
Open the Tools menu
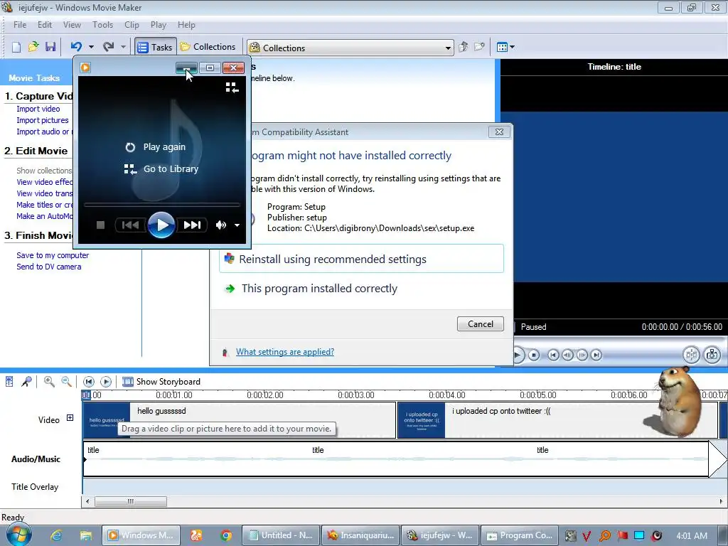pyautogui.click(x=102, y=25)
